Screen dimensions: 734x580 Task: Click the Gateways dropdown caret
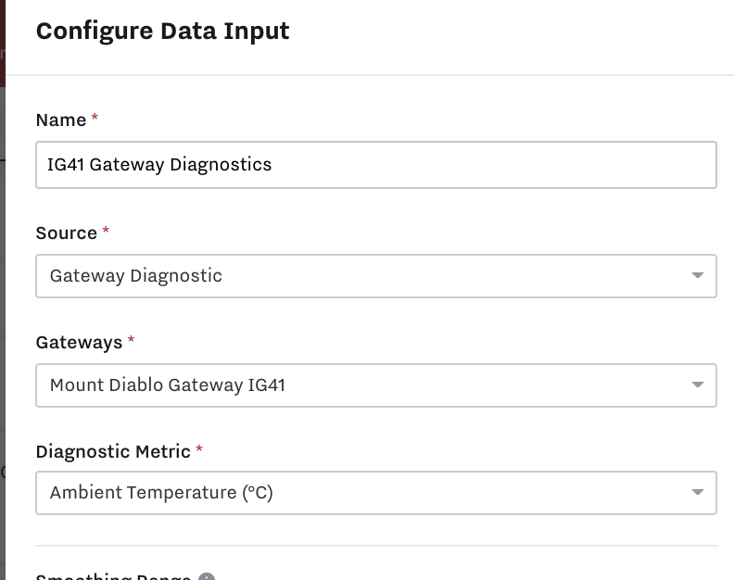[698, 385]
